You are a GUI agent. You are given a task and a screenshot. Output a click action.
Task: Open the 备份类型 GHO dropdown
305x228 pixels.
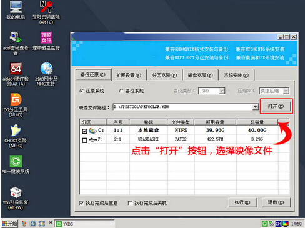[x=222, y=91]
